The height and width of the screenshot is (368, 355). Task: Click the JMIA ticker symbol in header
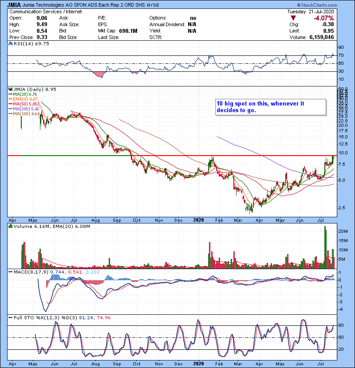pos(14,5)
